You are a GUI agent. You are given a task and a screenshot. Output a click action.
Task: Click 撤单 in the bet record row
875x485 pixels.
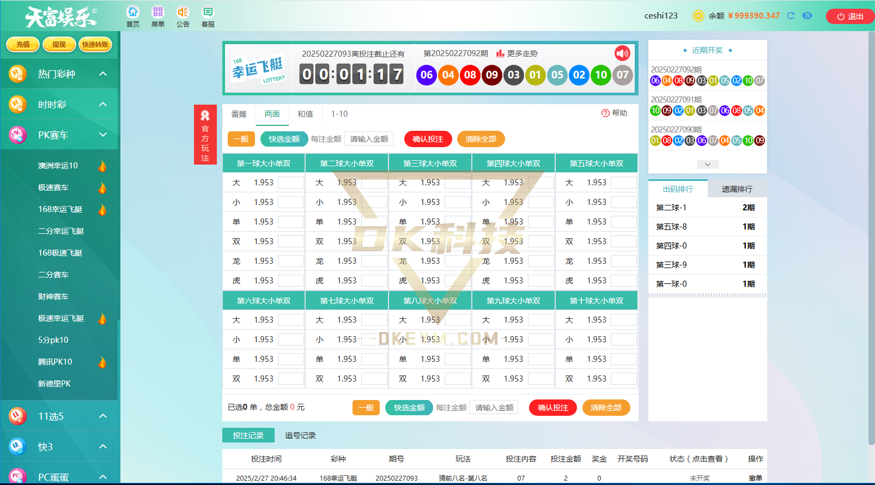click(x=755, y=478)
